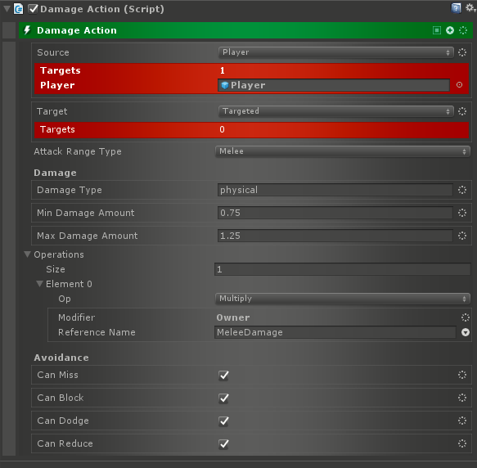Screen dimensions: 477x468
Task: Click the square icon on Damage Action bar
Action: coord(437,30)
